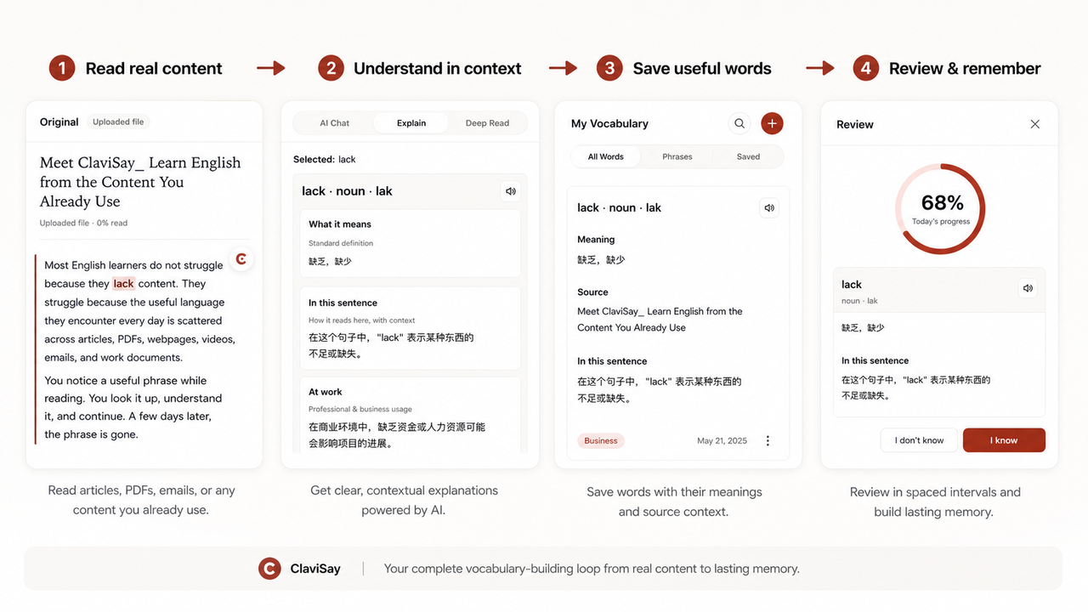Switch to the AI Chat tab
The height and width of the screenshot is (612, 1088).
[x=334, y=123]
